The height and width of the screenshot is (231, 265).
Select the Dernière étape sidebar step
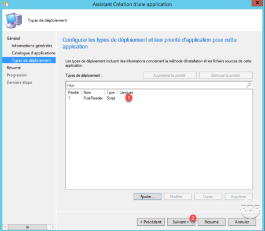click(19, 83)
